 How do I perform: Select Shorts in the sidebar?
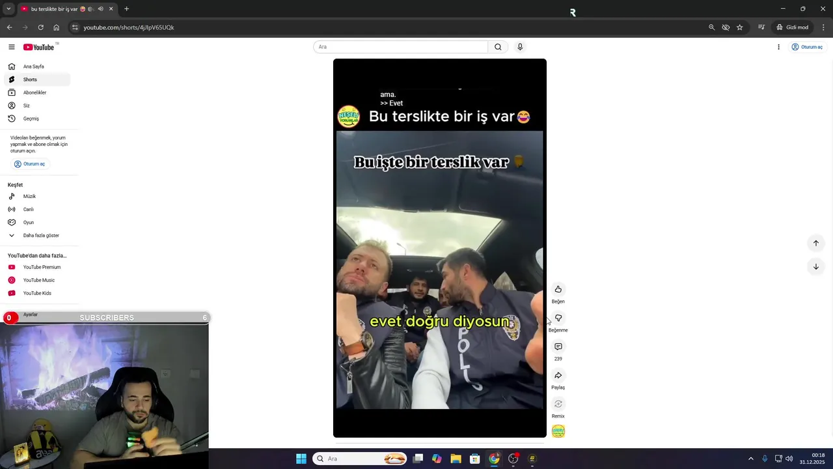[x=37, y=79]
